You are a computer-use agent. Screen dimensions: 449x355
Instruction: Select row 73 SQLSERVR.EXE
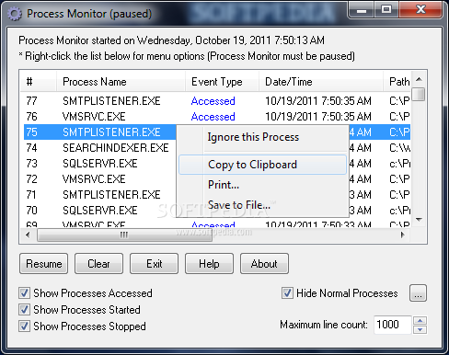[100, 164]
